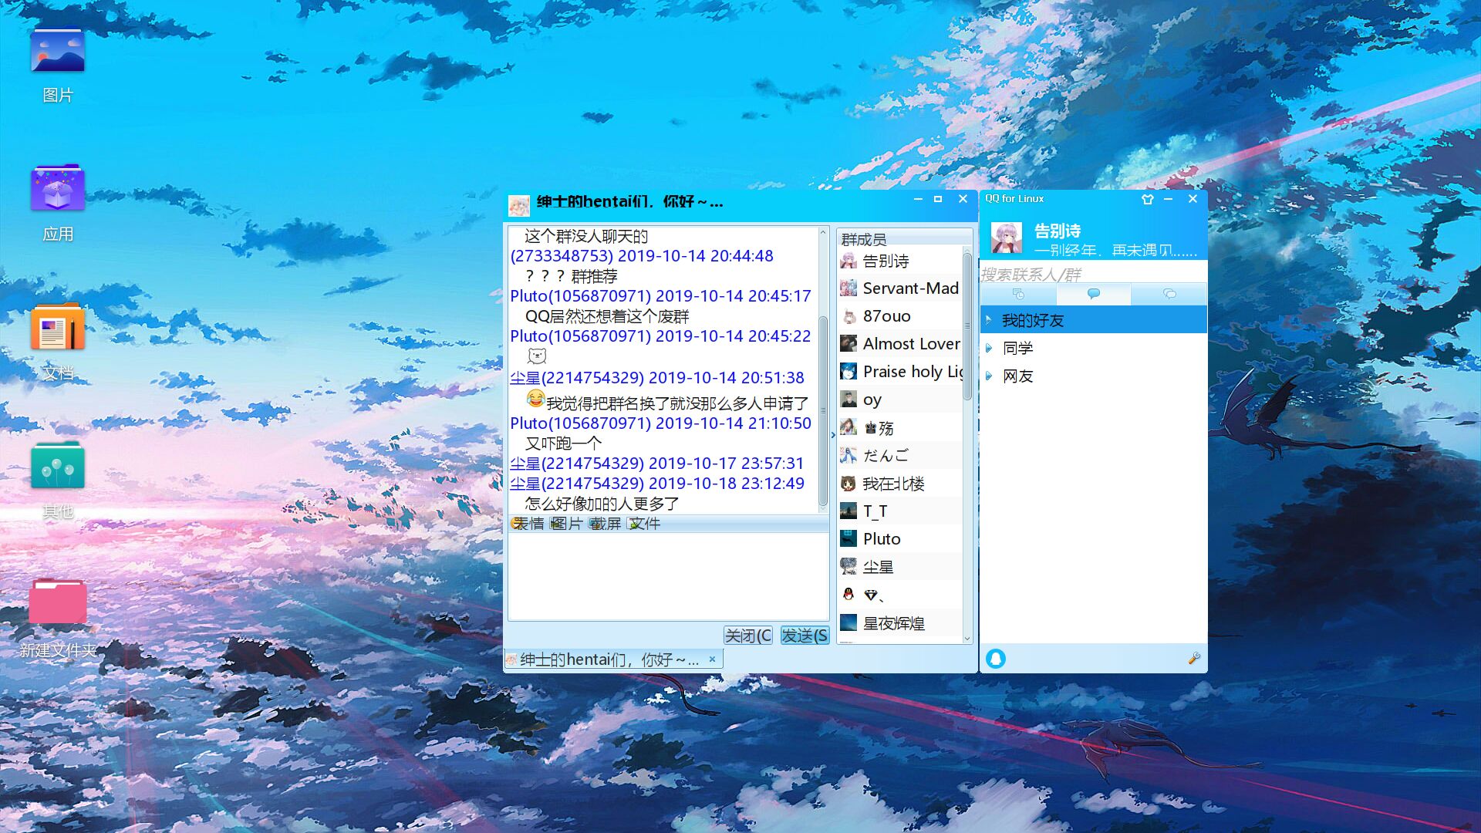Click 告别诗 profile avatar in QQ main window
Viewport: 1481px width, 833px height.
(1007, 238)
